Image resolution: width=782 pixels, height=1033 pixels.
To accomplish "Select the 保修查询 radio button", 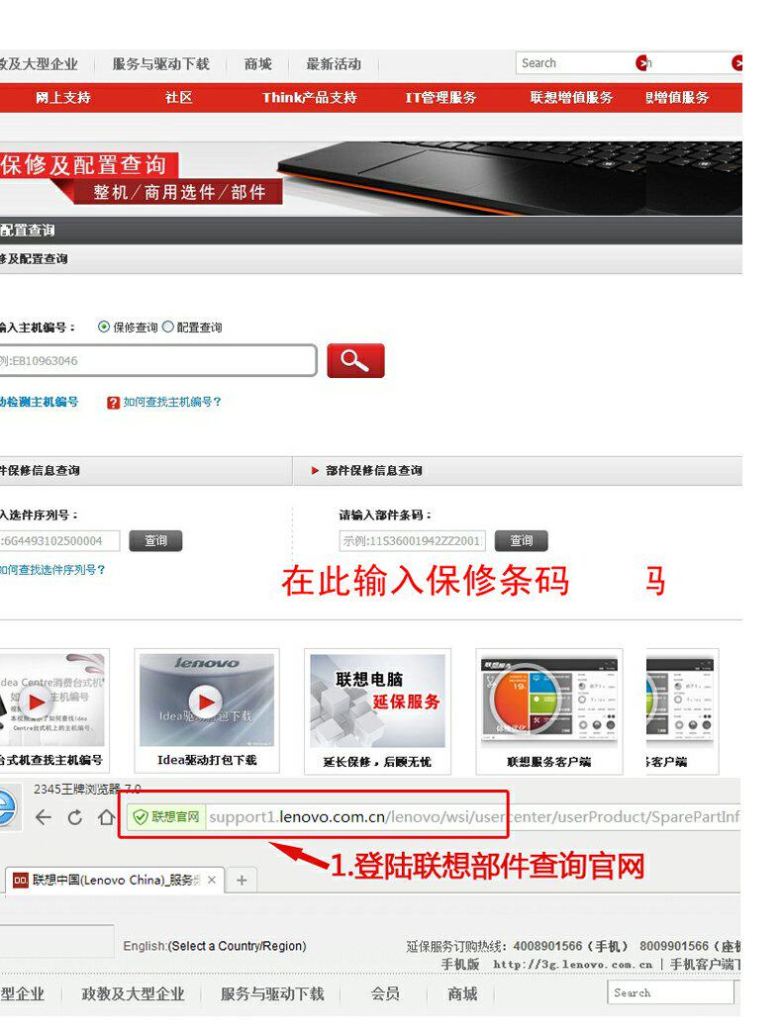I will click(x=103, y=327).
